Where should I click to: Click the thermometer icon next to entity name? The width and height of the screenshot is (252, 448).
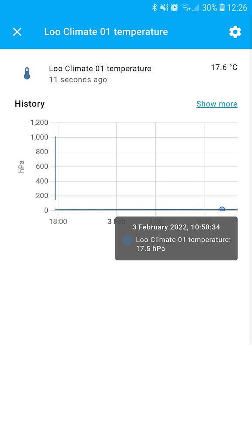coord(27,73)
